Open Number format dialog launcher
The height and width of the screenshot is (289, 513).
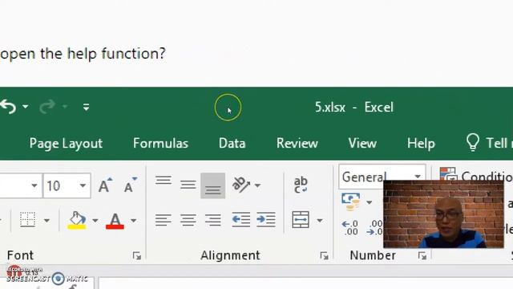(422, 255)
